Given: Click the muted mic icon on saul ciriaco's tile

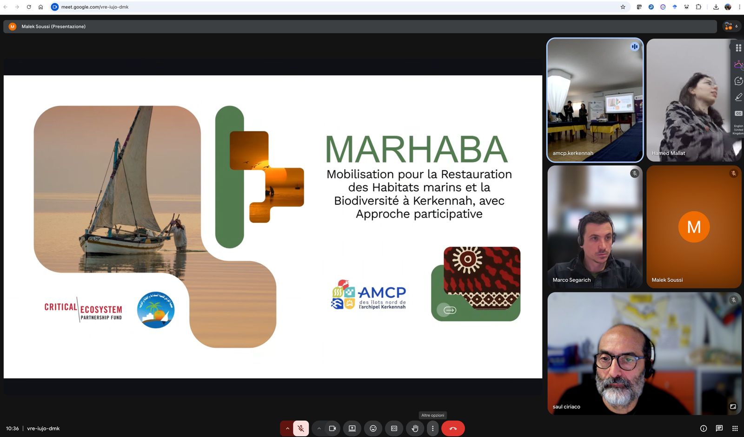Looking at the screenshot, I should pyautogui.click(x=733, y=300).
